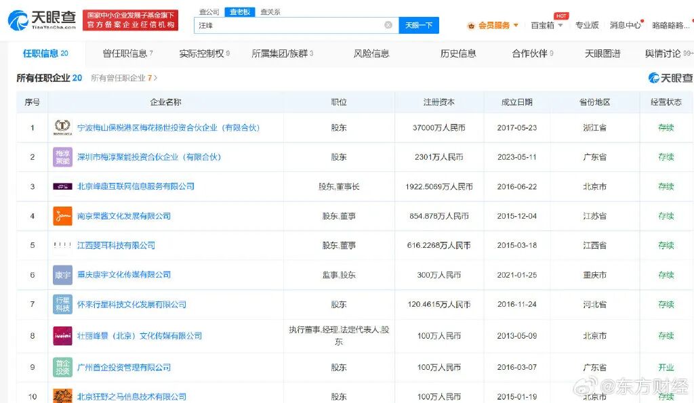Click the green logo of 广州首企投资管理有限公司
Viewport: 694px width, 403px height.
coord(62,367)
